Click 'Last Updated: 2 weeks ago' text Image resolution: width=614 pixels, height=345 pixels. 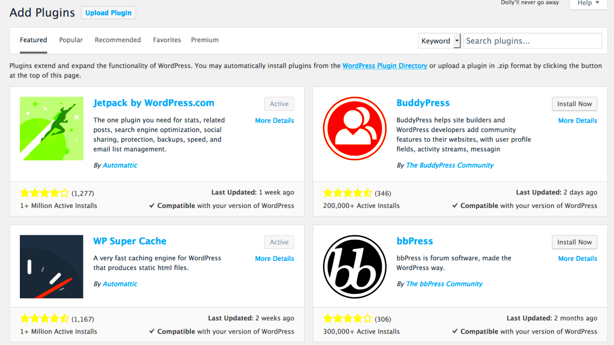click(x=251, y=318)
